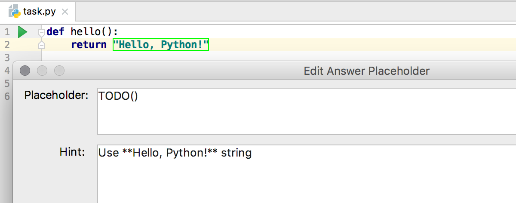This screenshot has height=203, width=516.
Task: Click line number 2 in gutter
Action: [x=6, y=45]
